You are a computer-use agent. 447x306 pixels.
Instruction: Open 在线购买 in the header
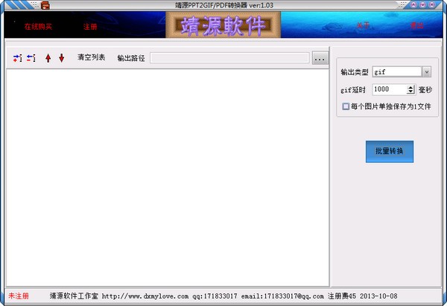click(x=38, y=27)
